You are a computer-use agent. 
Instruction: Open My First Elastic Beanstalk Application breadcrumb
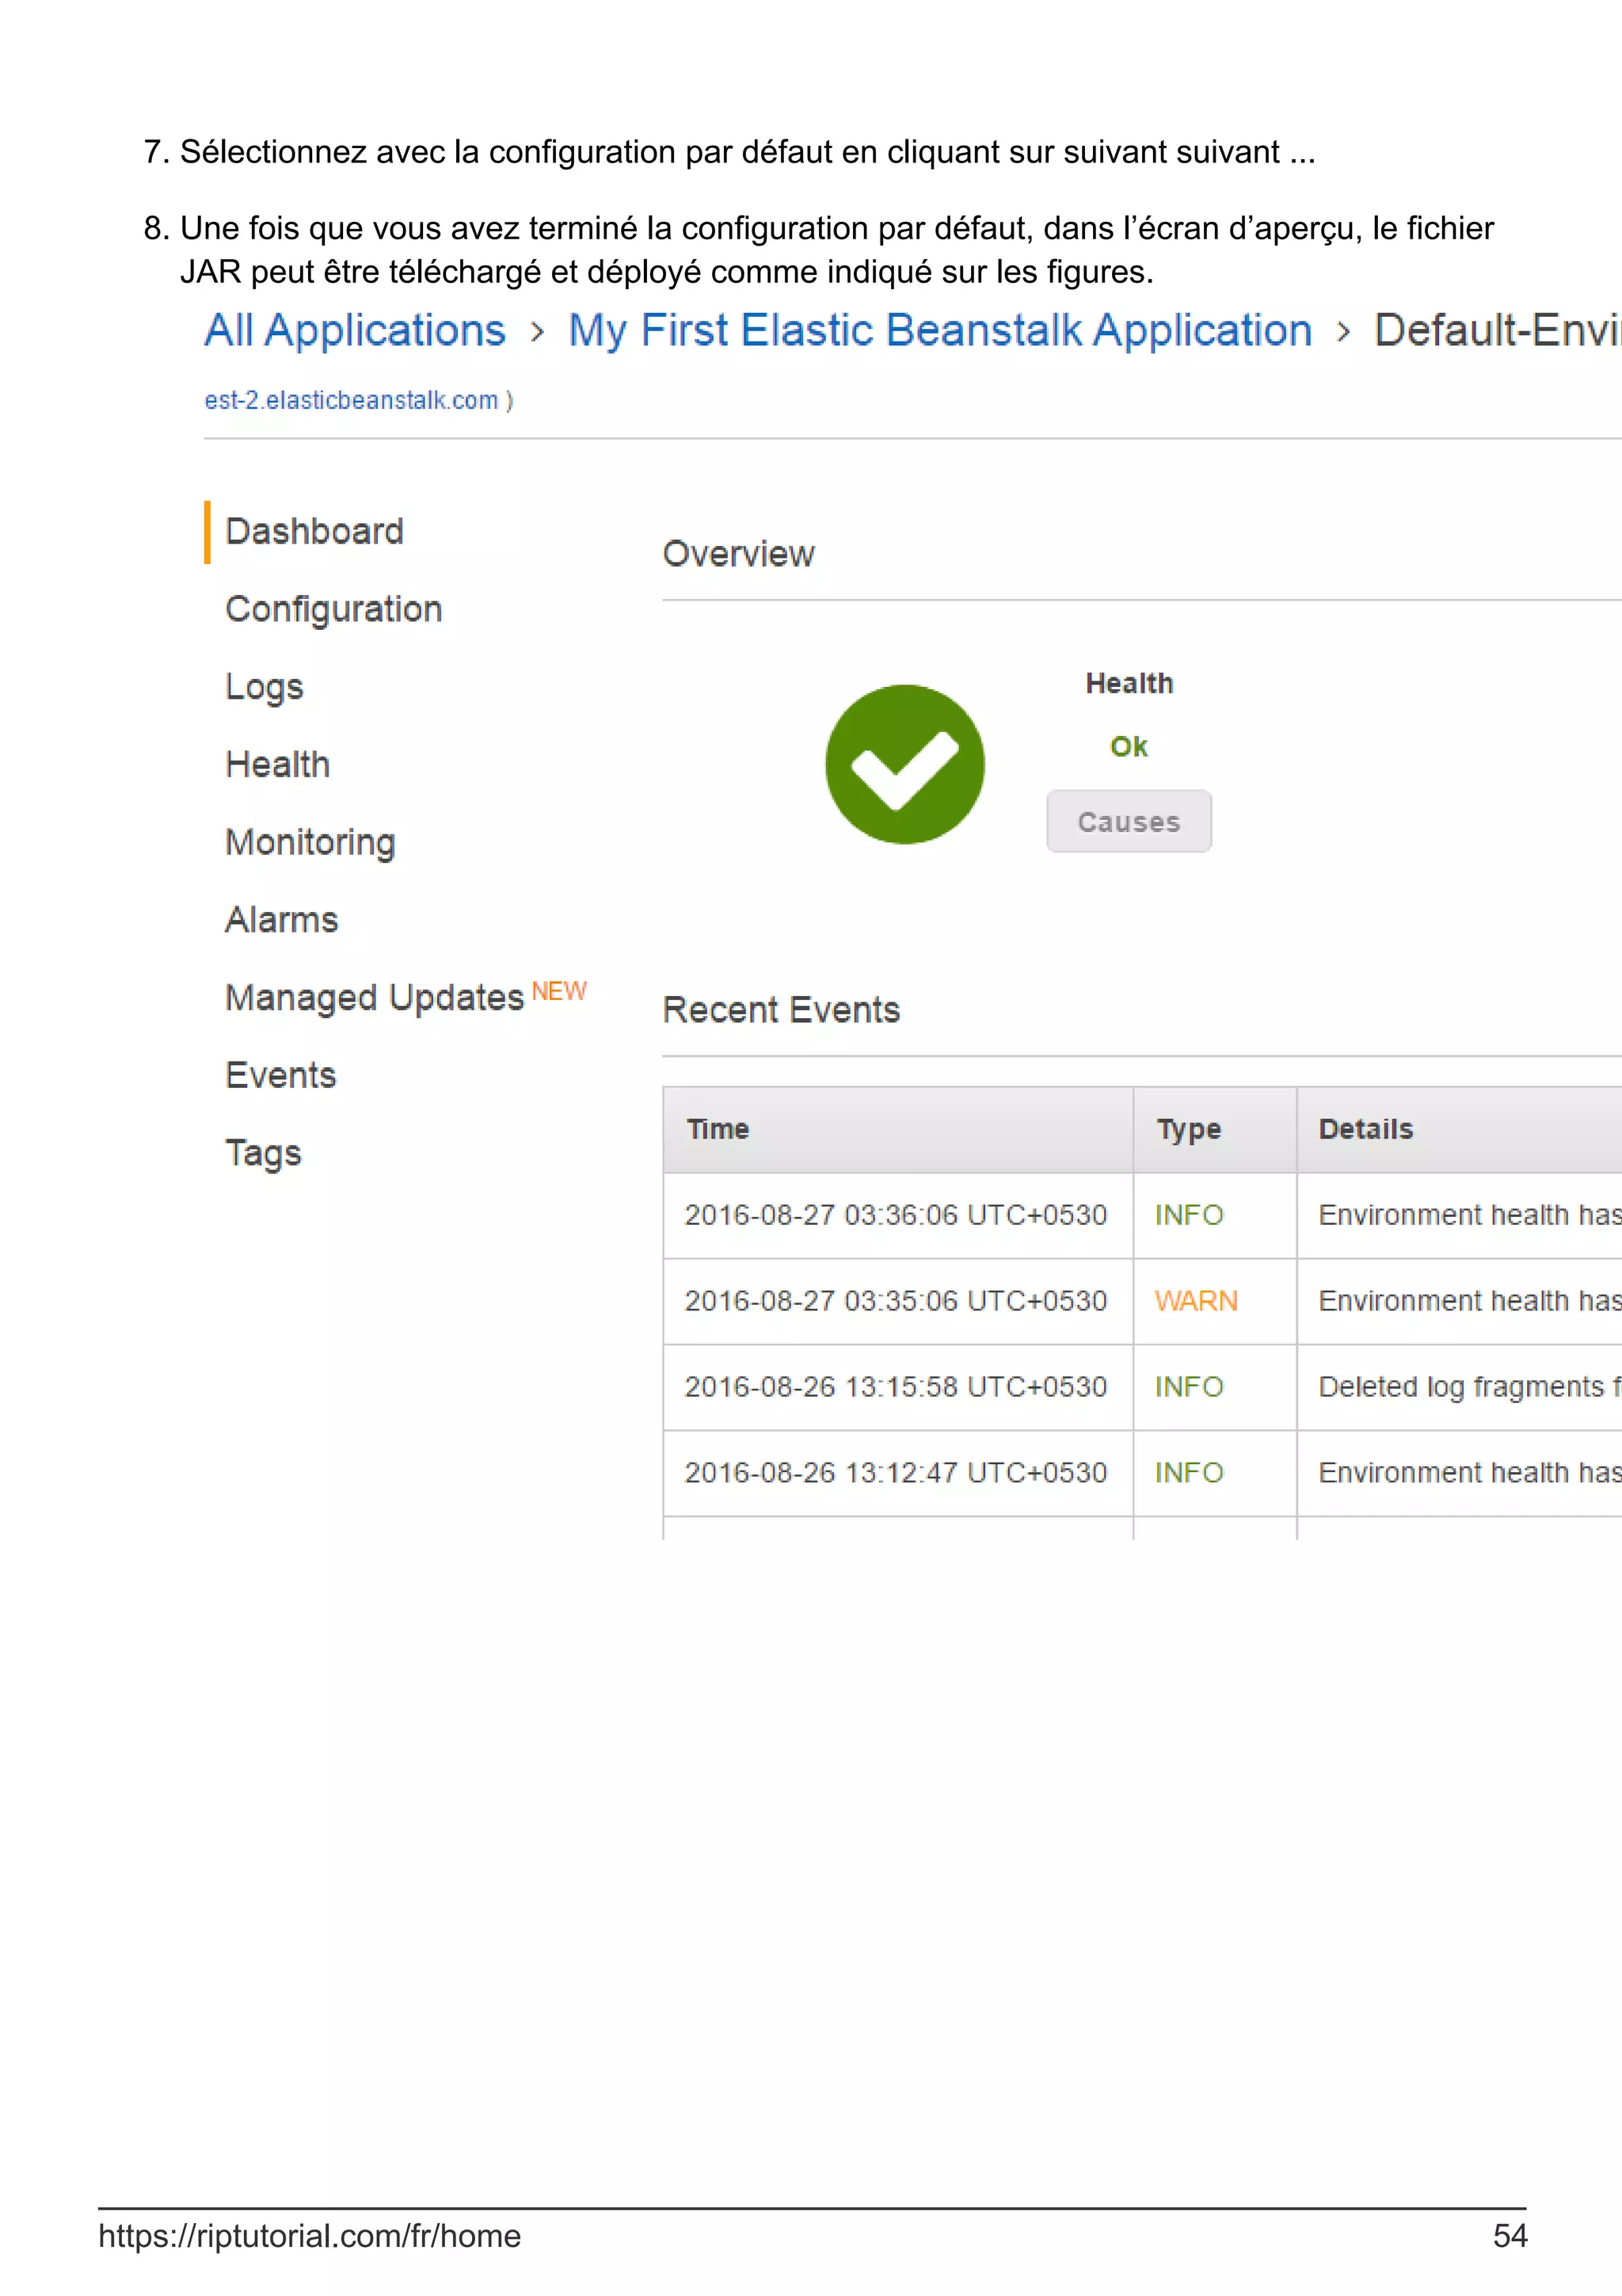tap(939, 331)
